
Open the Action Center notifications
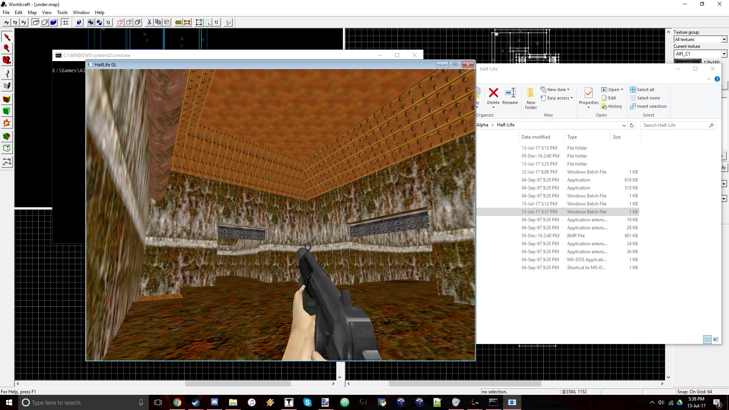pos(717,402)
